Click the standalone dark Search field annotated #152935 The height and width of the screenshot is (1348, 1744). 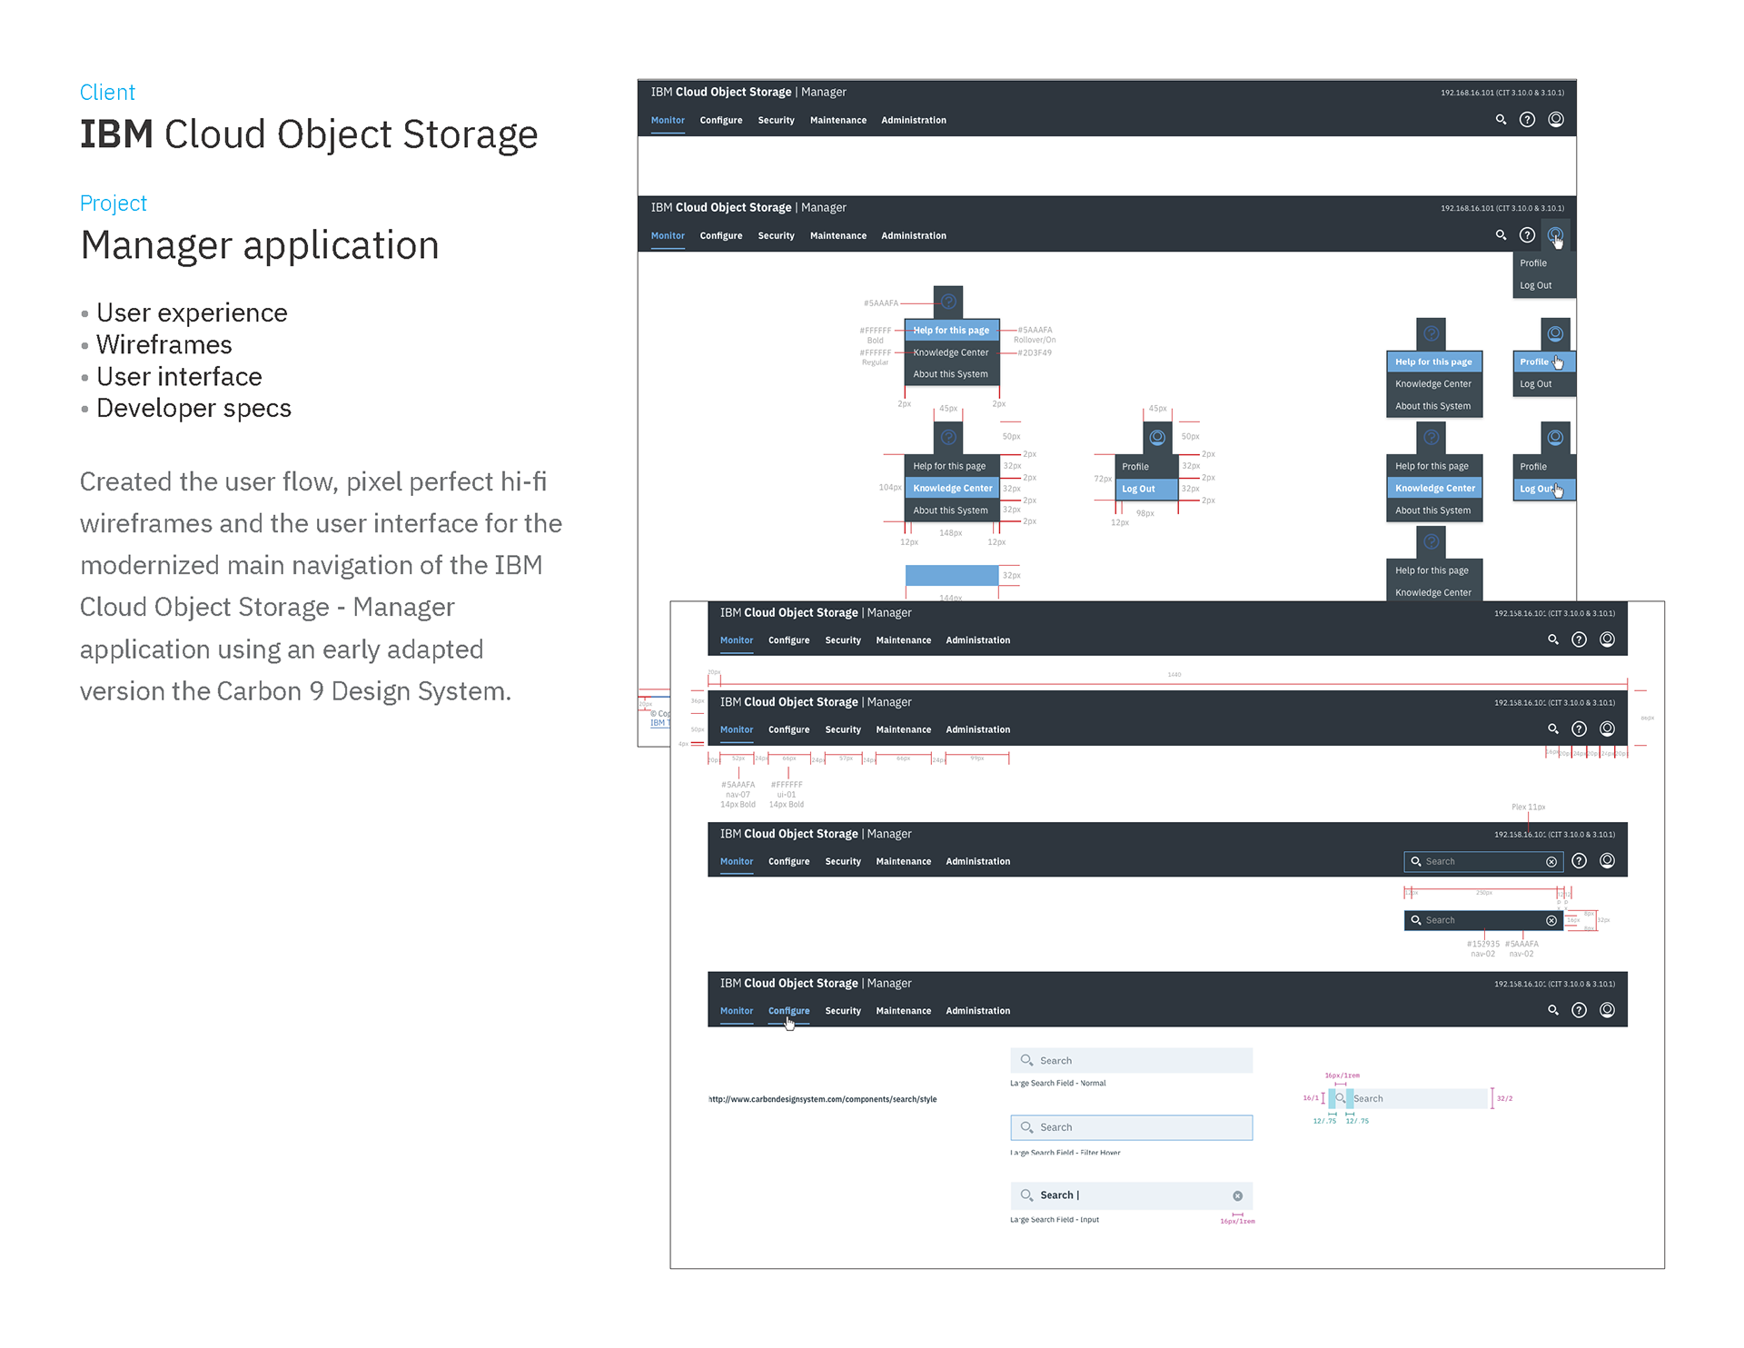(x=1483, y=920)
